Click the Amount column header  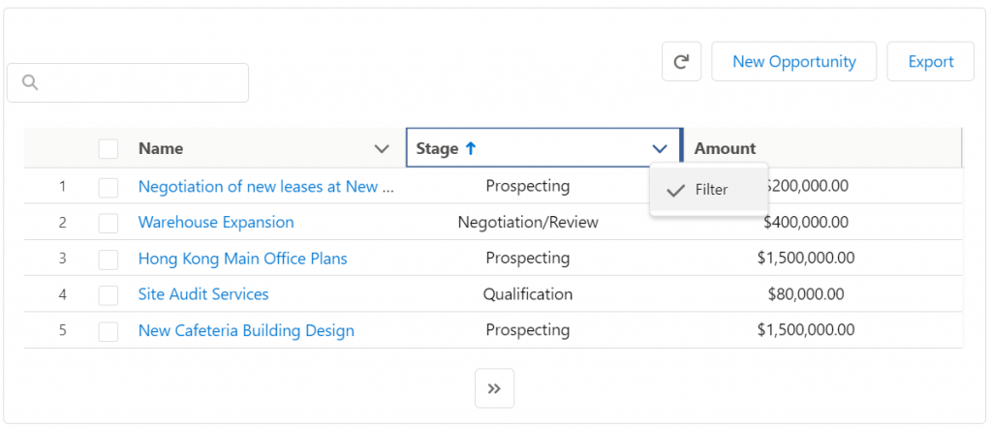pos(725,148)
